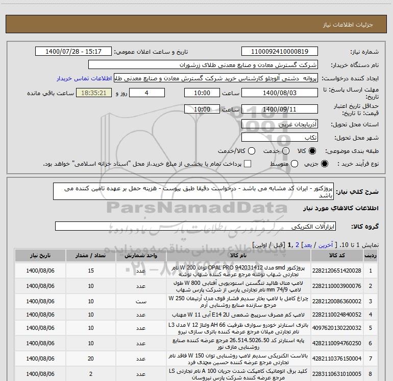Screen dimensions: 393x381
Task: Click the تعداد / مقدار column header
Action: (91, 255)
